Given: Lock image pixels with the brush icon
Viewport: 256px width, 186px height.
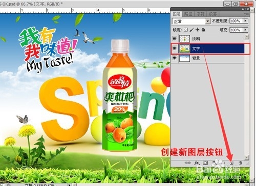Looking at the screenshot, I should (x=191, y=30).
